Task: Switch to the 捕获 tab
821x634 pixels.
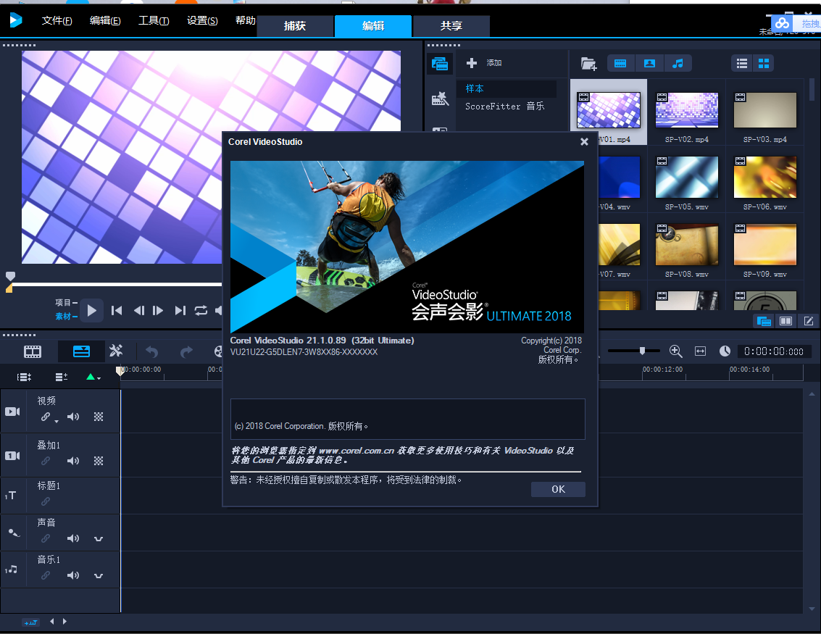Action: [x=295, y=25]
